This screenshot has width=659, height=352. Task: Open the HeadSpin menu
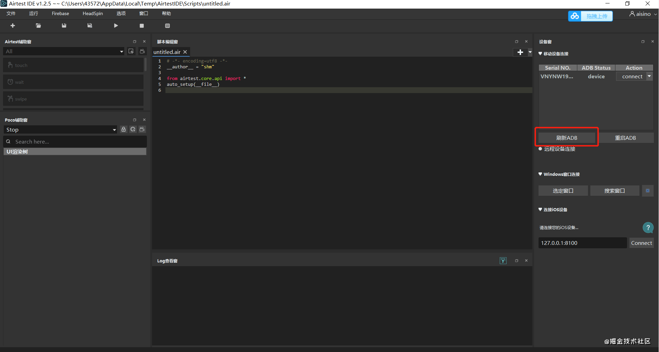pos(93,13)
